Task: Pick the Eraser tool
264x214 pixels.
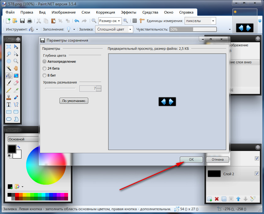Action: pos(16,83)
